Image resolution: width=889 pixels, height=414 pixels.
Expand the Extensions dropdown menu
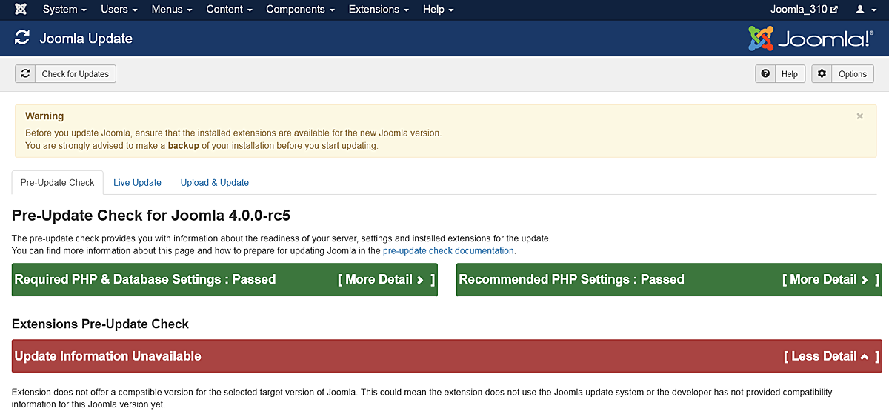379,10
